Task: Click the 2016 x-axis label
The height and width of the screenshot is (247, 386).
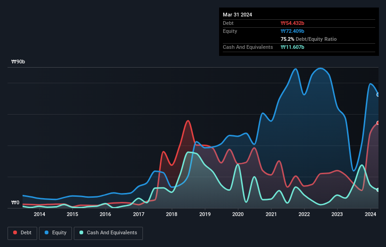Action: (x=105, y=214)
